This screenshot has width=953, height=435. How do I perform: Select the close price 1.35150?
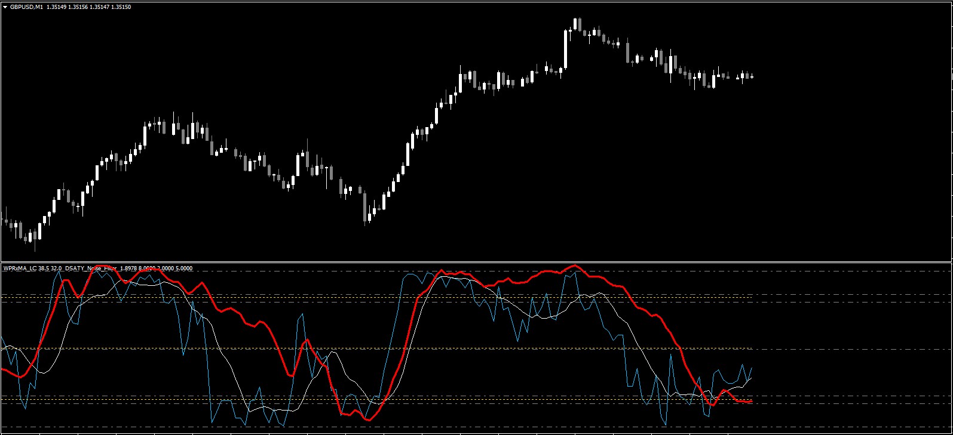coord(121,7)
